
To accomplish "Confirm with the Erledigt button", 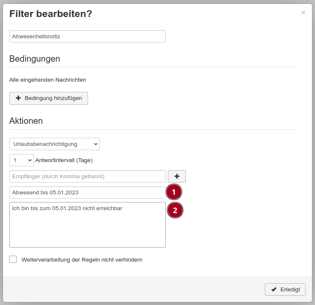I will tap(285, 290).
